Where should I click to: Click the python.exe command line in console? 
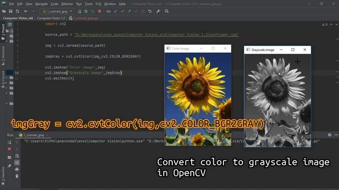click(x=172, y=141)
